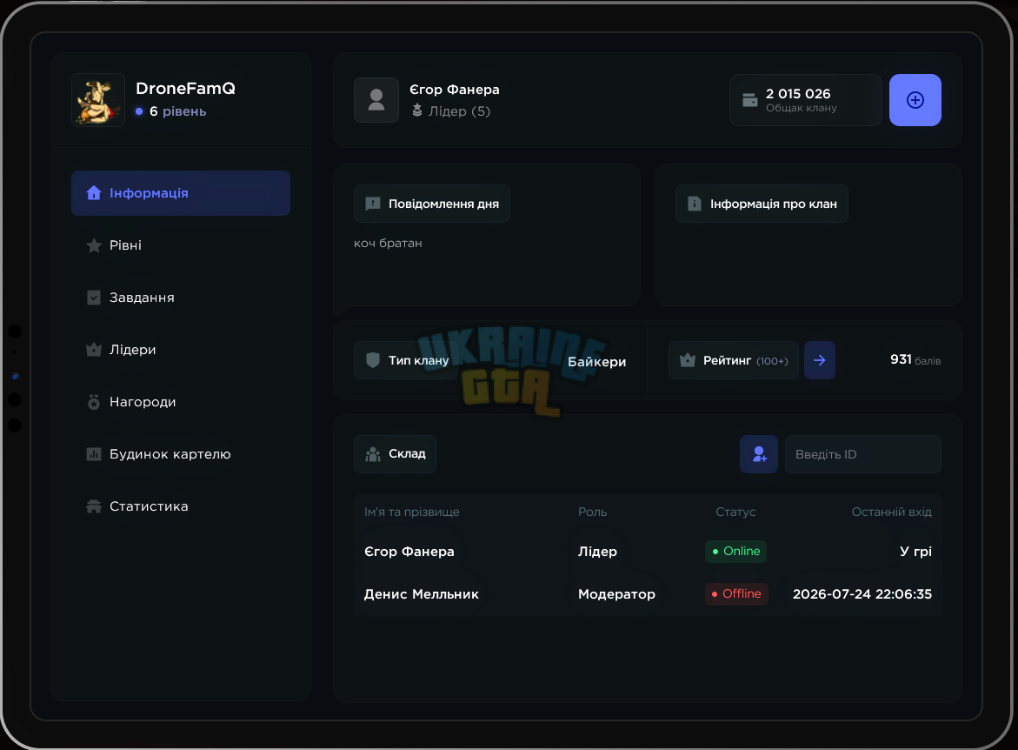Viewport: 1018px width, 750px height.
Task: Click the Введіть ID input field
Action: point(863,454)
